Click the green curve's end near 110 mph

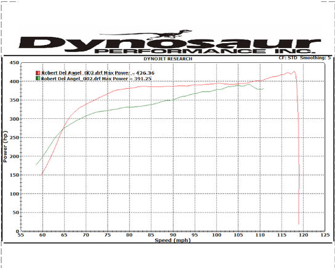pos(264,89)
